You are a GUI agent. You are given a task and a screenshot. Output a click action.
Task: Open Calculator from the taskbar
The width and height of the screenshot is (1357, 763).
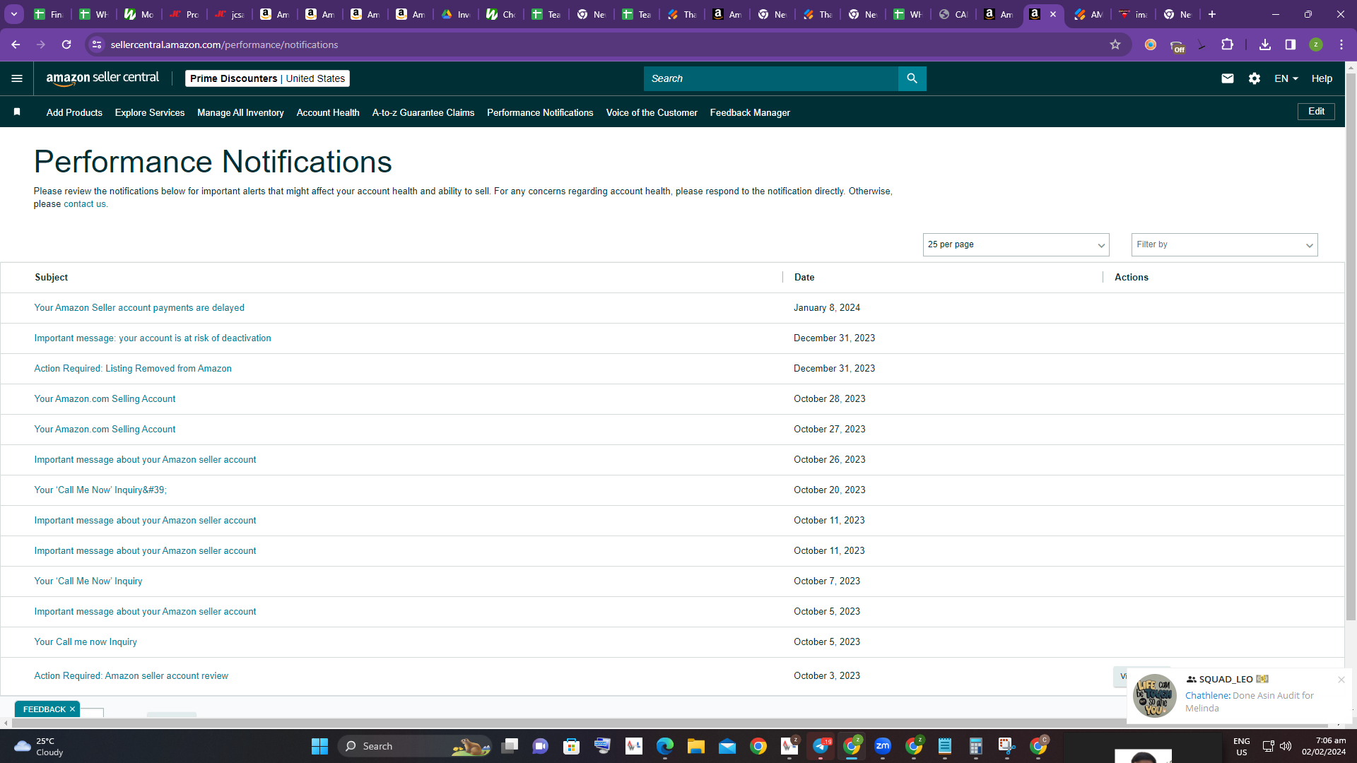976,746
